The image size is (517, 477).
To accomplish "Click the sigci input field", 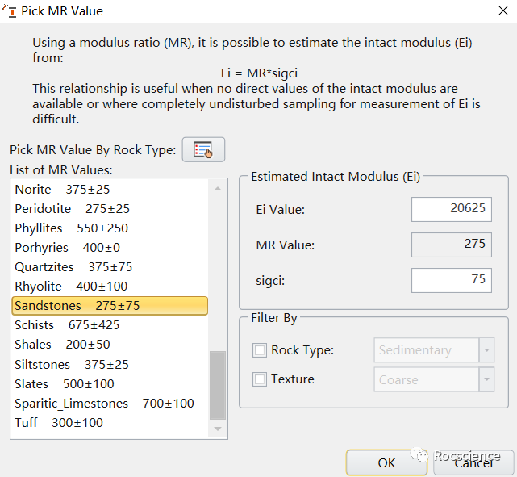I will coord(451,279).
